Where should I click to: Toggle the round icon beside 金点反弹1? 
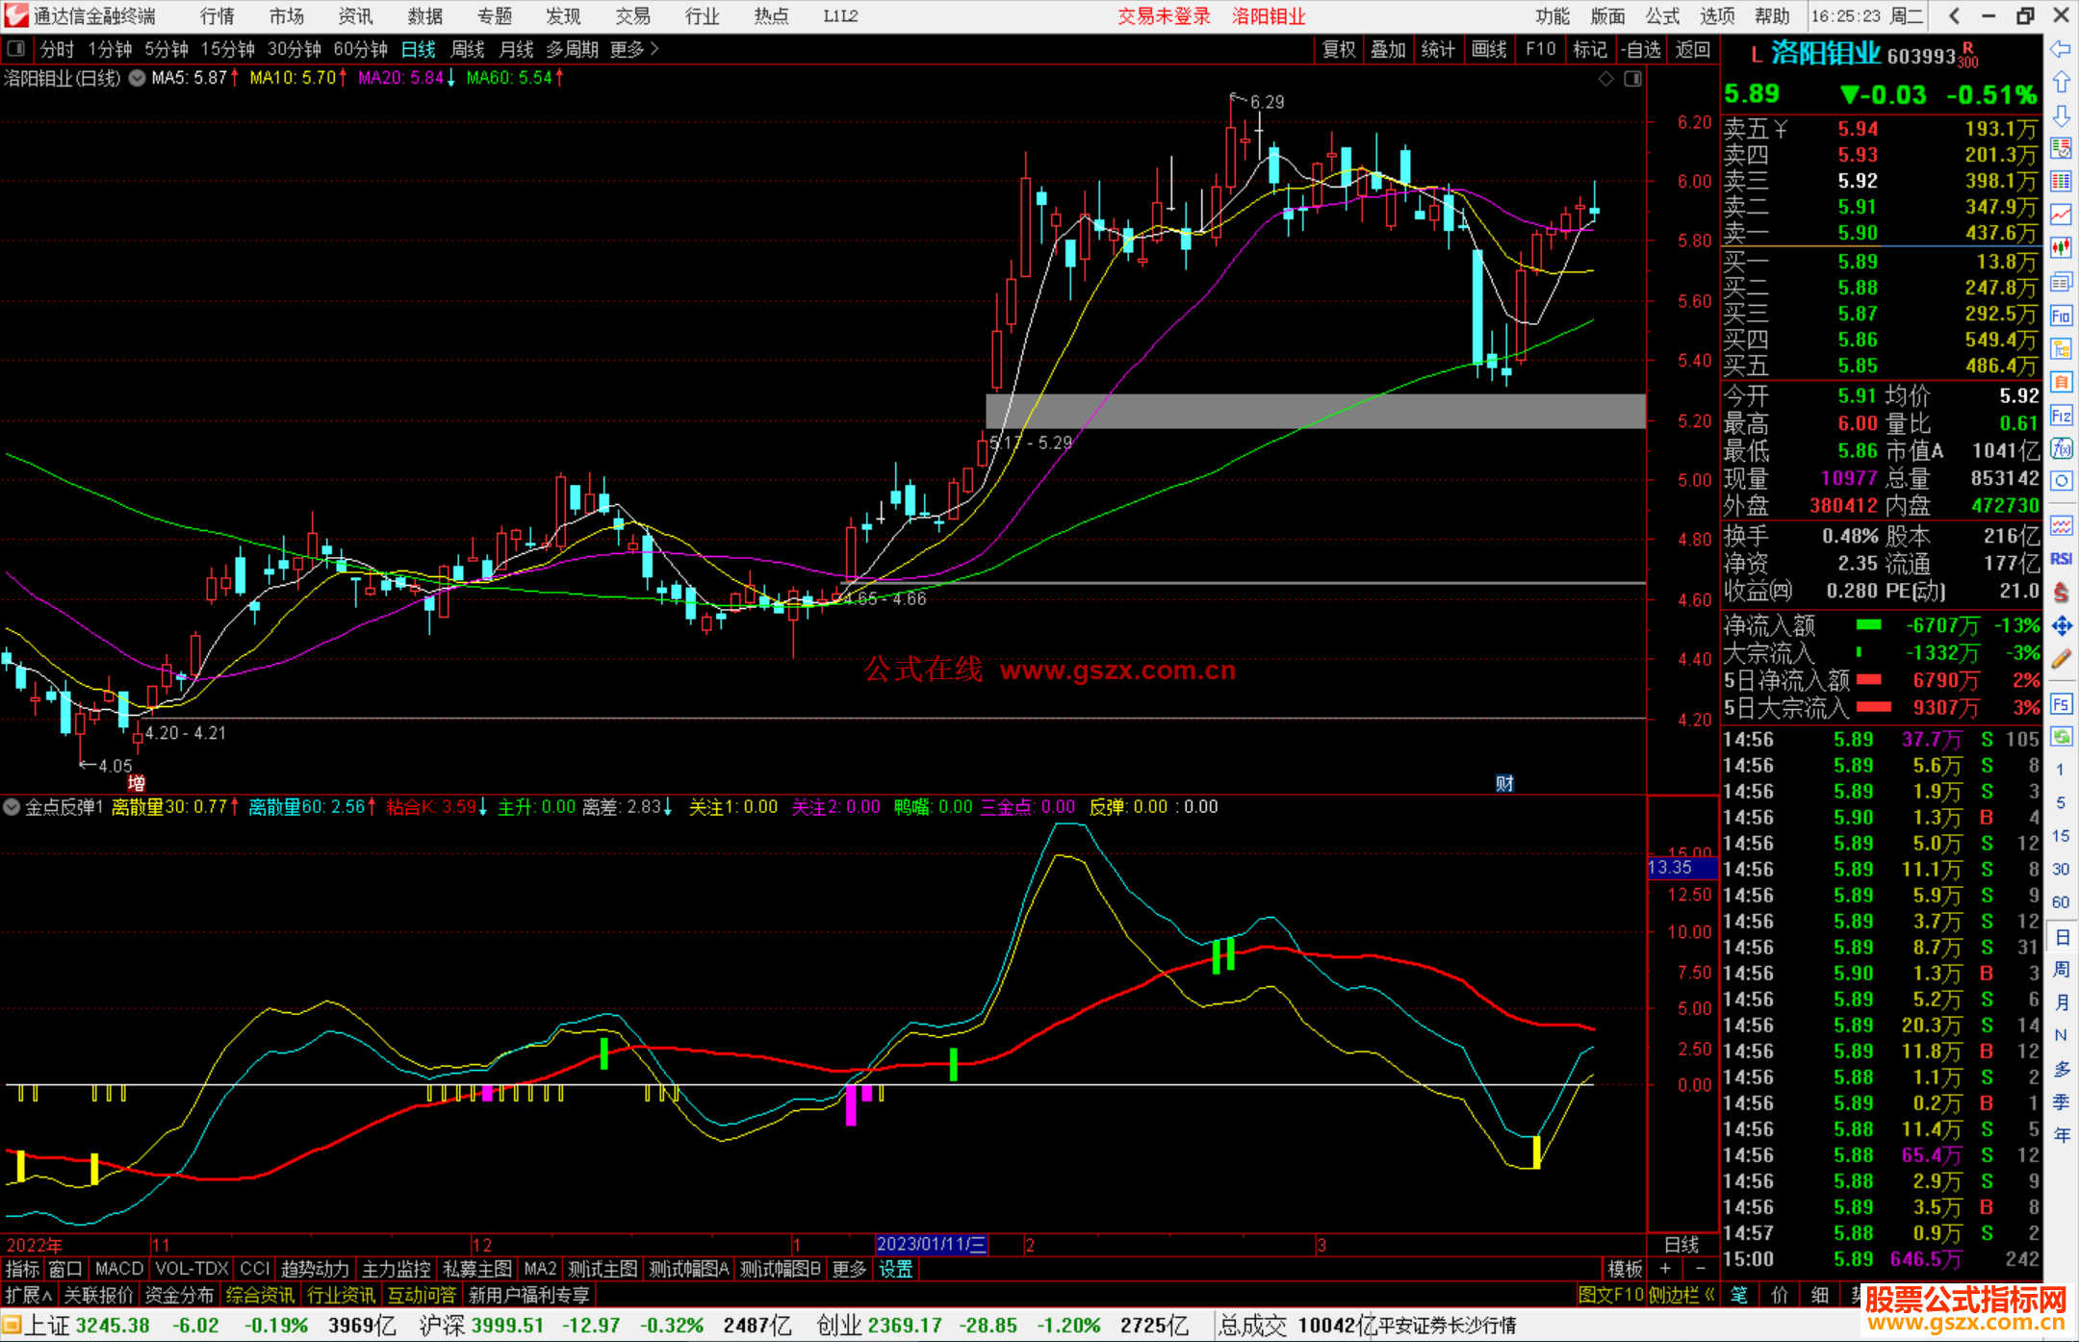[x=12, y=807]
